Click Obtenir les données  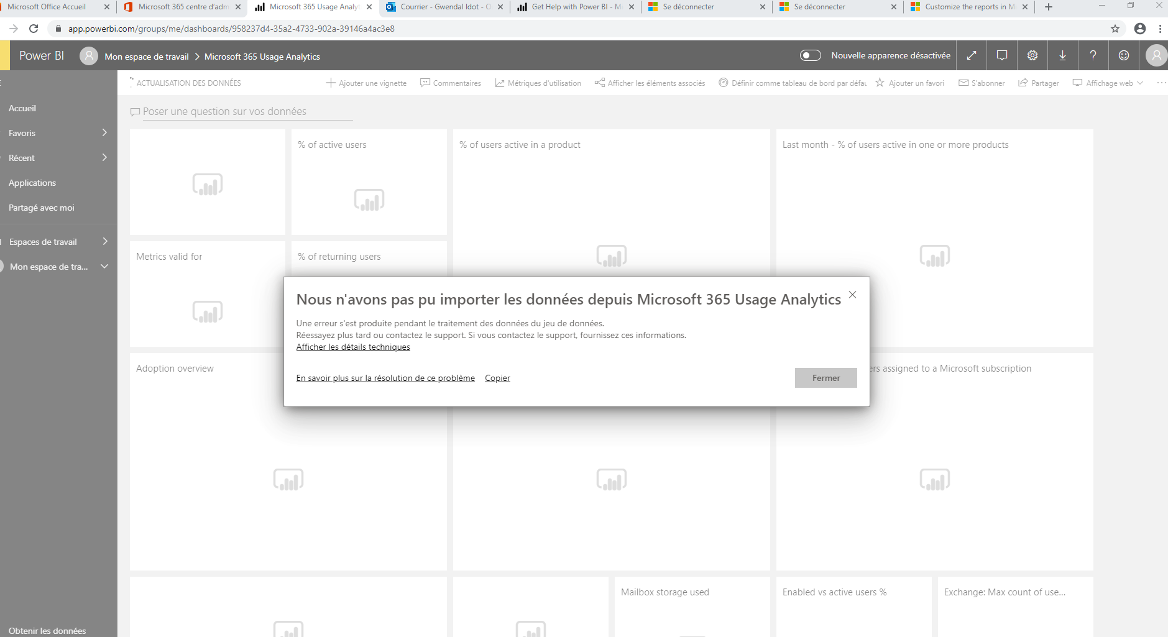pyautogui.click(x=47, y=631)
